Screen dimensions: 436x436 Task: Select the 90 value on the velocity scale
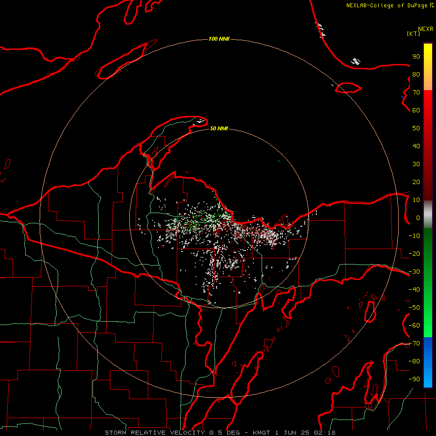(x=416, y=57)
